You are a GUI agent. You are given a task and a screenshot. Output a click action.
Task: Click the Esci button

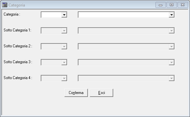point(102,93)
